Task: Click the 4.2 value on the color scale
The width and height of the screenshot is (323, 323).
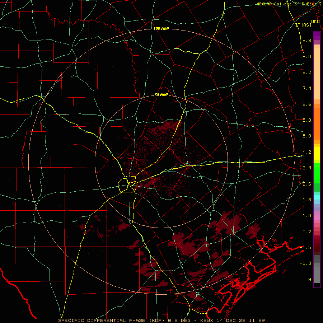Action: point(307,152)
